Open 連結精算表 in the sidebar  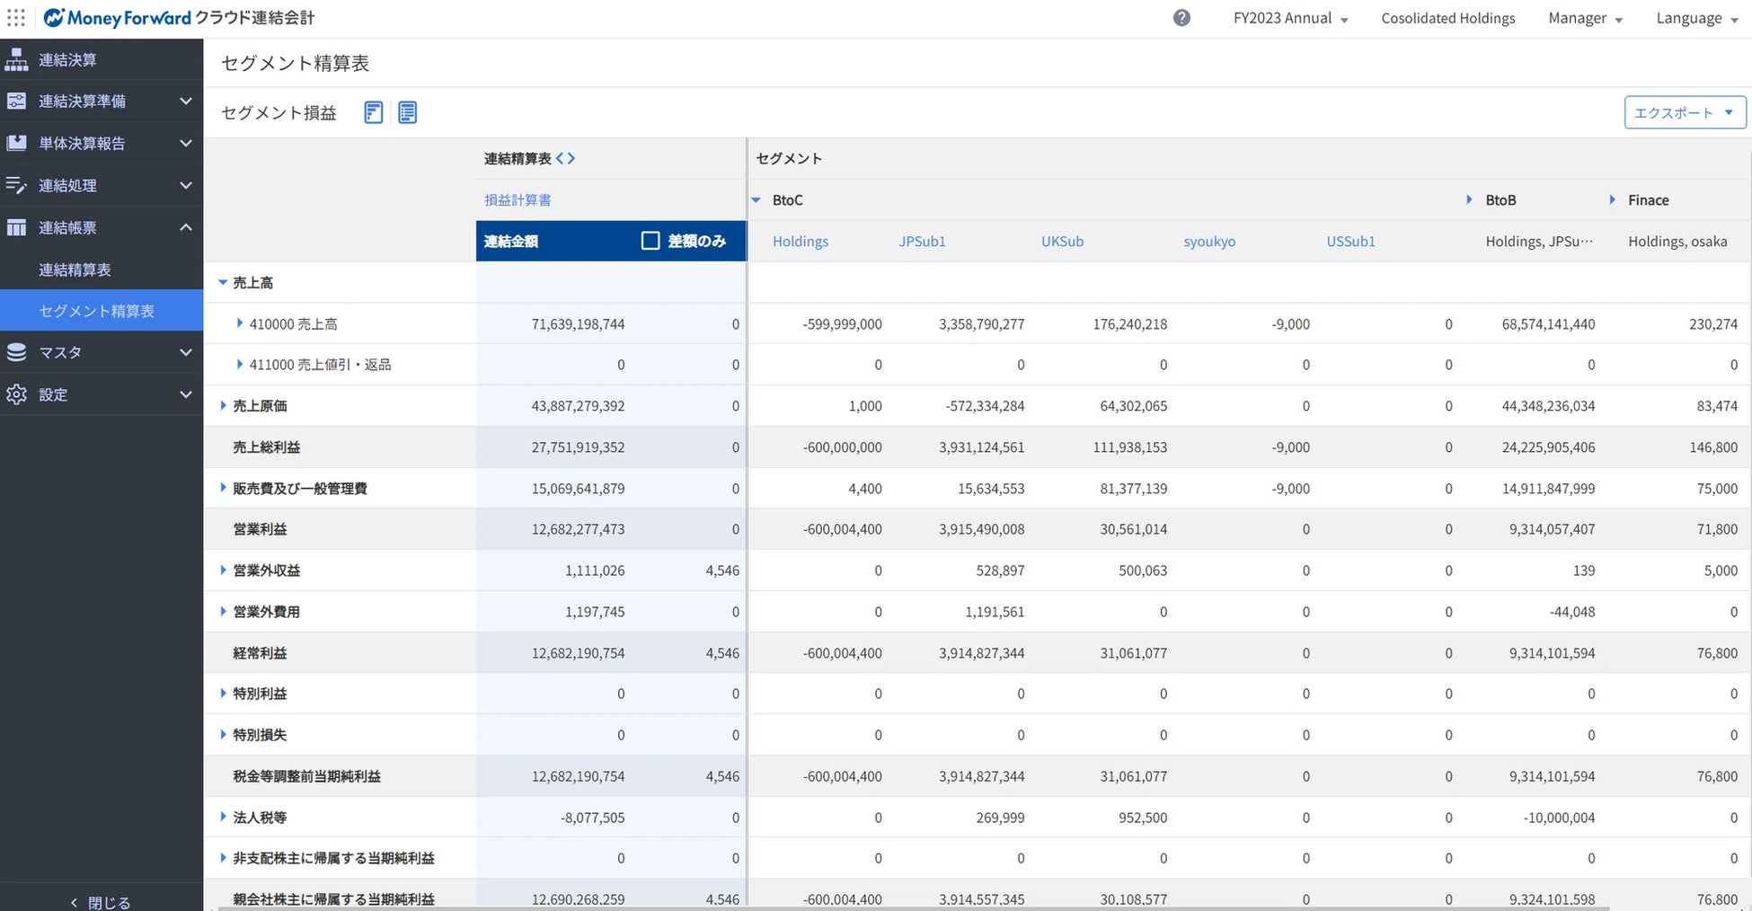point(75,270)
